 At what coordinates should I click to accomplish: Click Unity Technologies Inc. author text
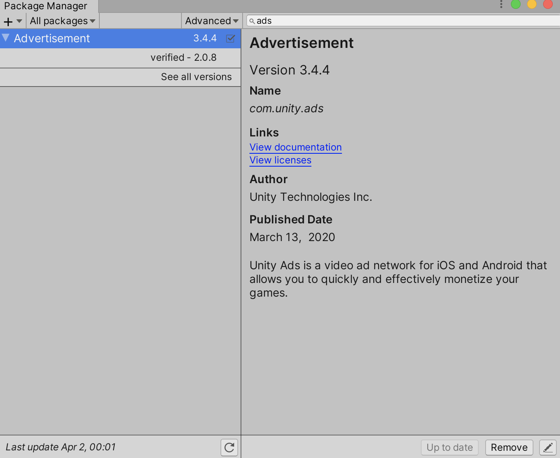point(311,197)
